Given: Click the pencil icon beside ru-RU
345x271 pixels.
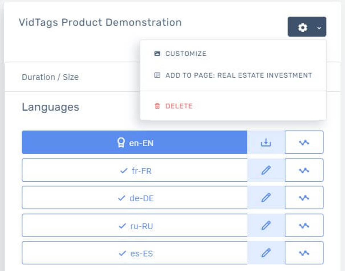Looking at the screenshot, I should (266, 225).
